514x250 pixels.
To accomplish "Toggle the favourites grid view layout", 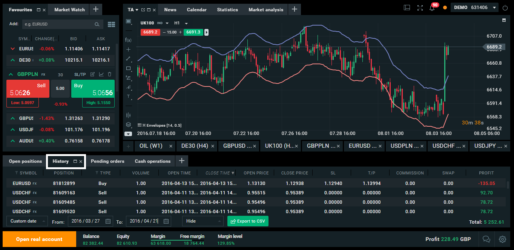I will coord(111,24).
